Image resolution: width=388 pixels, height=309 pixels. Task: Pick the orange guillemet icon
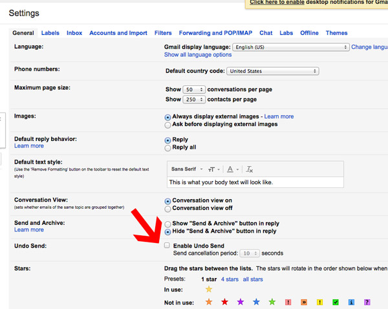[x=304, y=302]
